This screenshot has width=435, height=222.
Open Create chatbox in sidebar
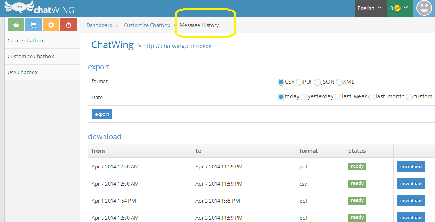[42, 41]
